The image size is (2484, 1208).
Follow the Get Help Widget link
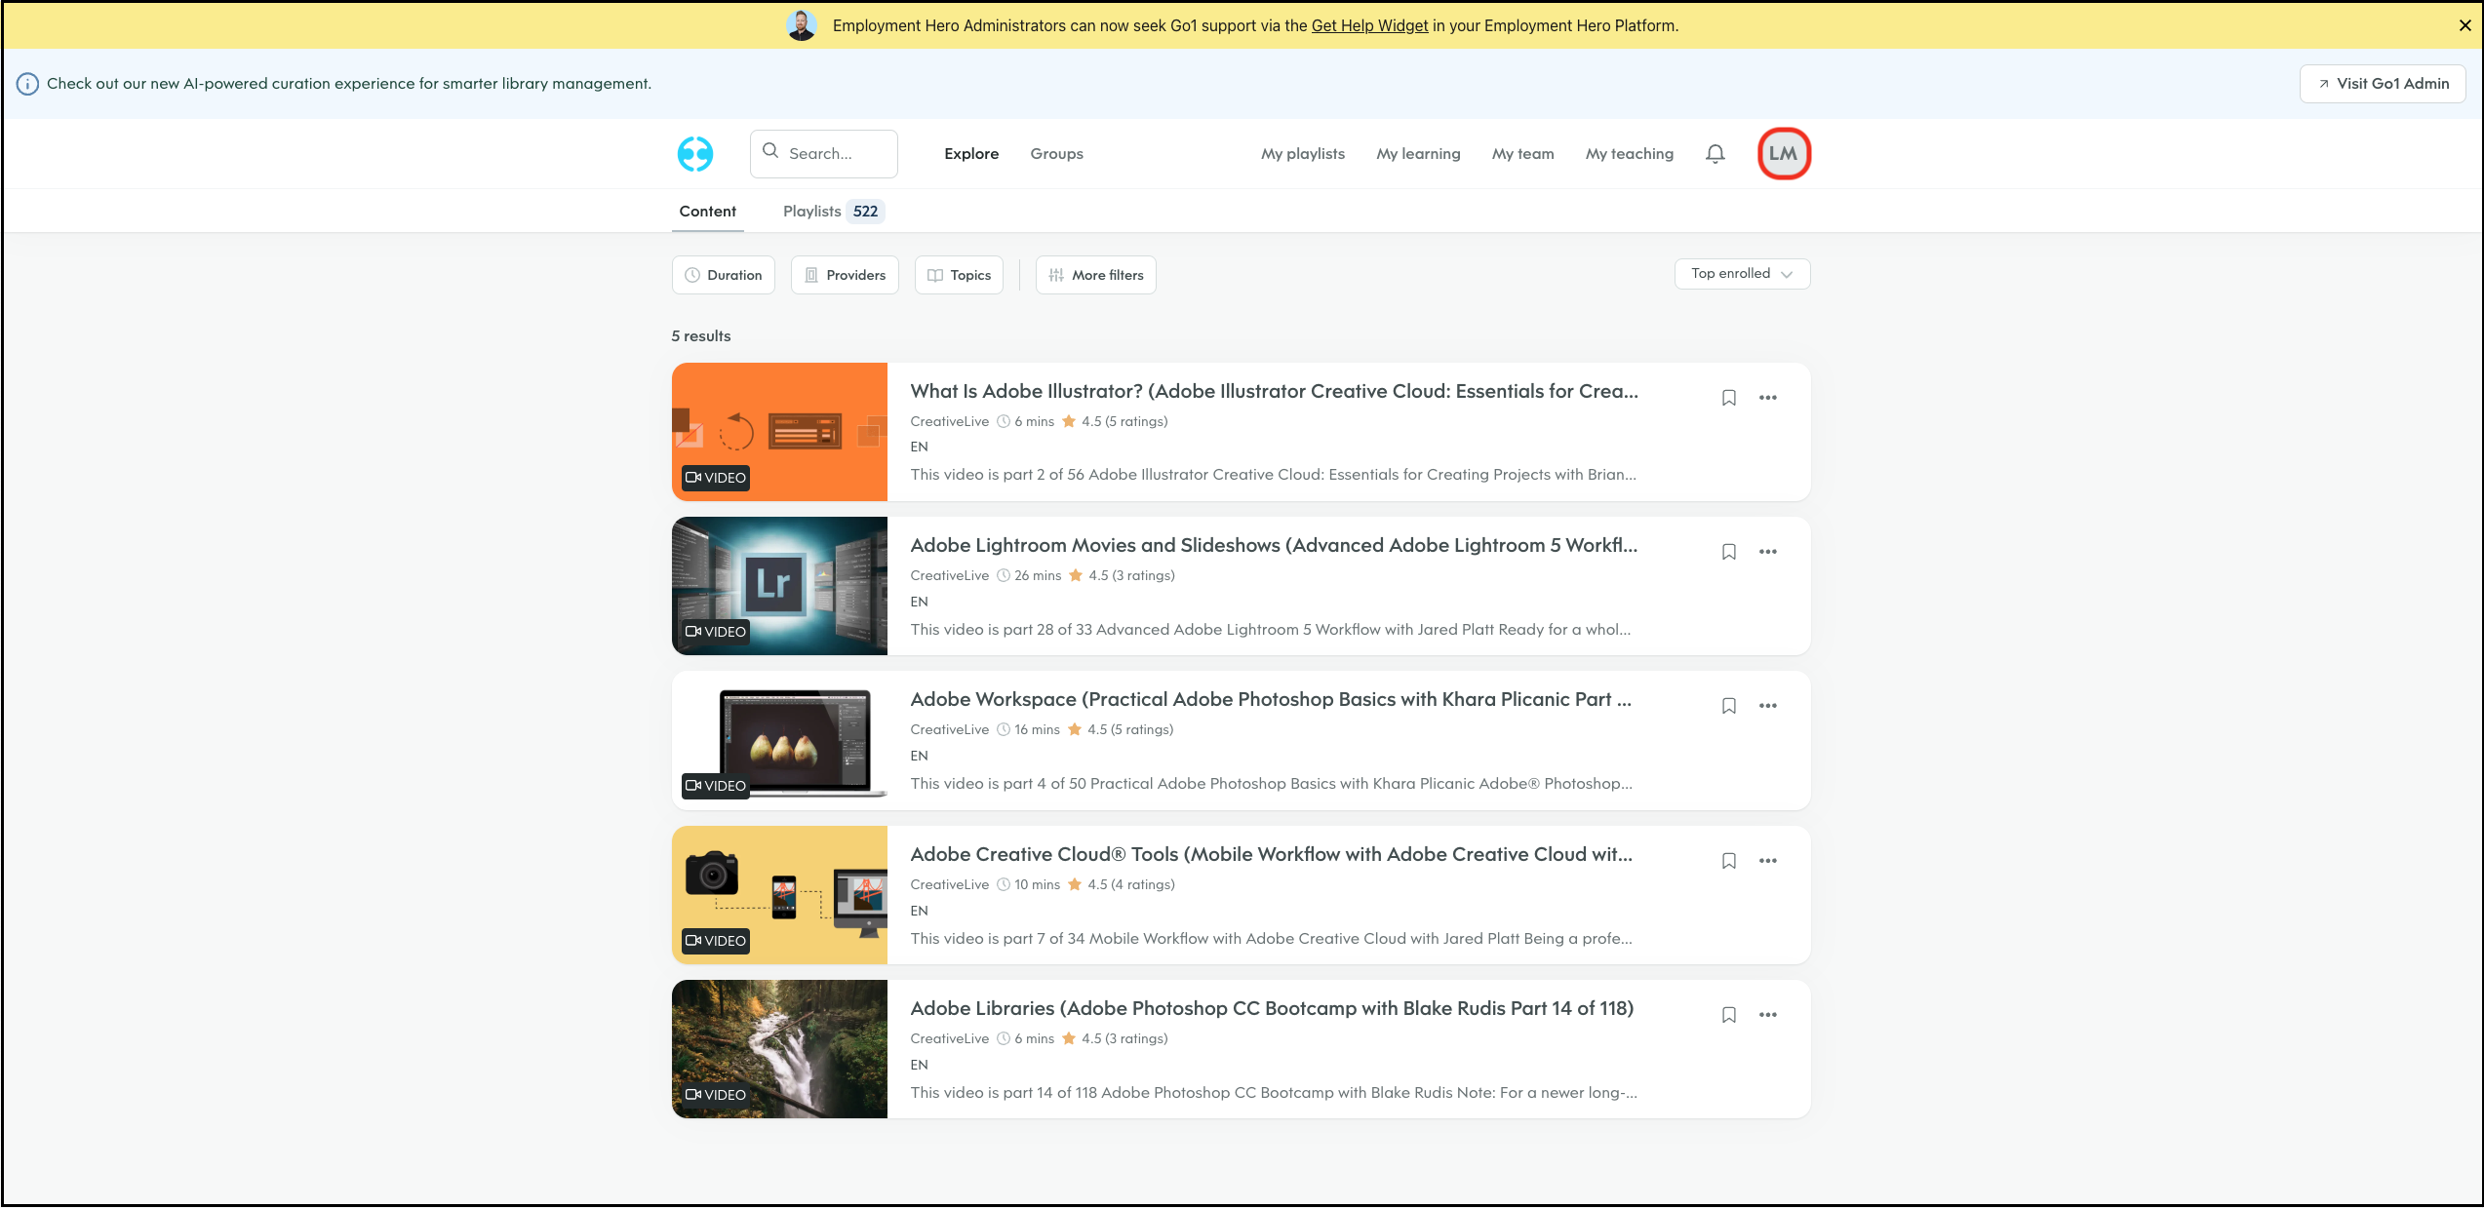click(x=1368, y=26)
